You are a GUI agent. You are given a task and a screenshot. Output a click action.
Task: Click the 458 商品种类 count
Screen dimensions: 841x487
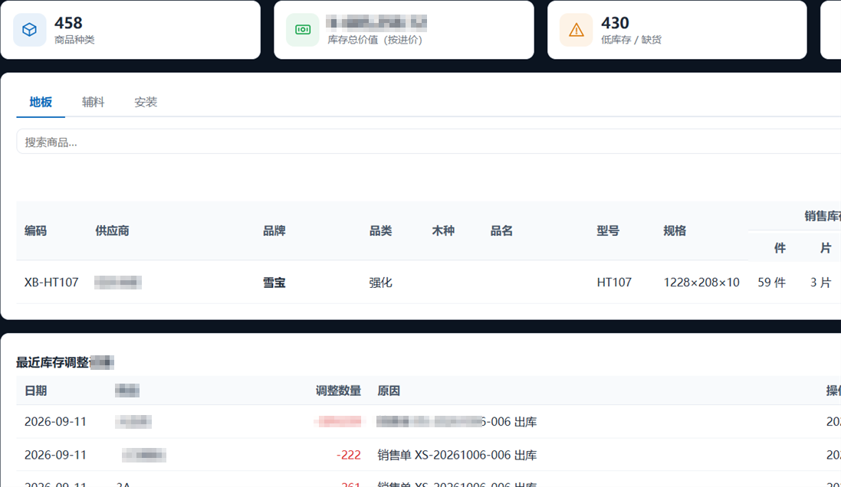(x=69, y=23)
